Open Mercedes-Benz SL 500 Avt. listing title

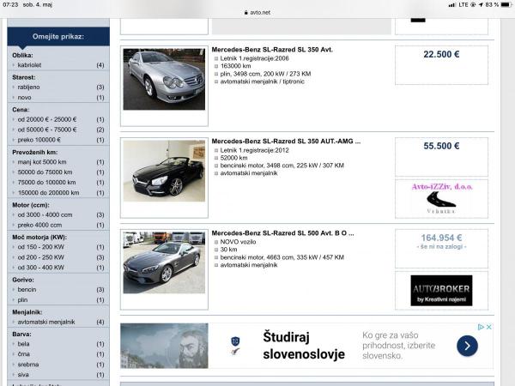coord(282,232)
